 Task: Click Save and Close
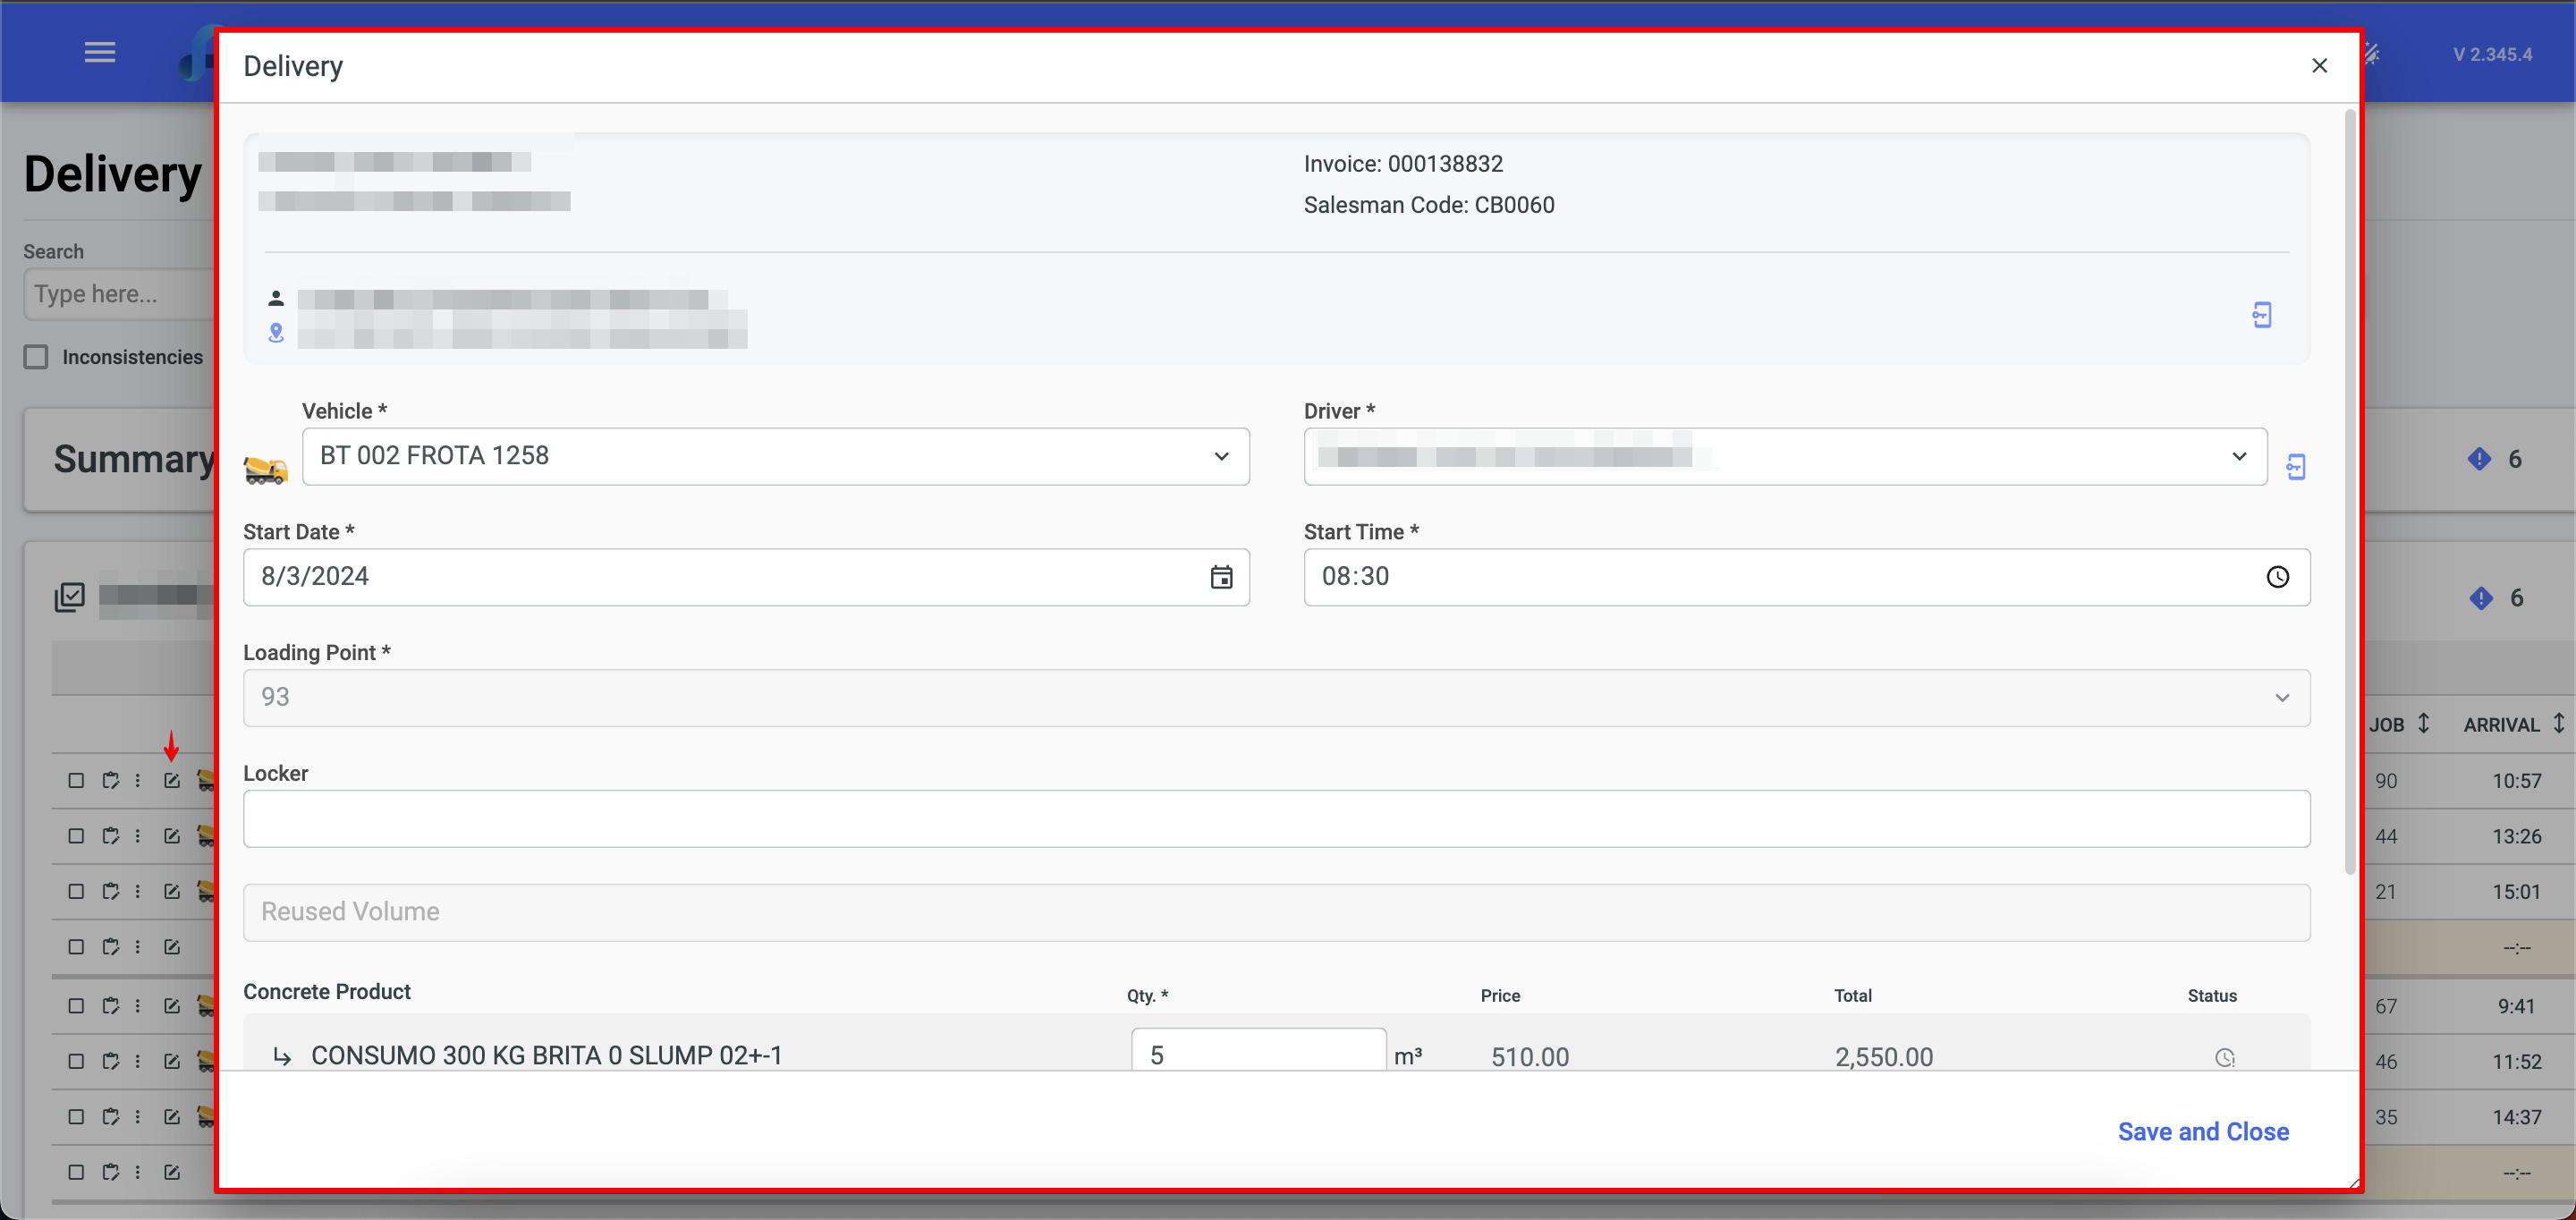coord(2202,1131)
